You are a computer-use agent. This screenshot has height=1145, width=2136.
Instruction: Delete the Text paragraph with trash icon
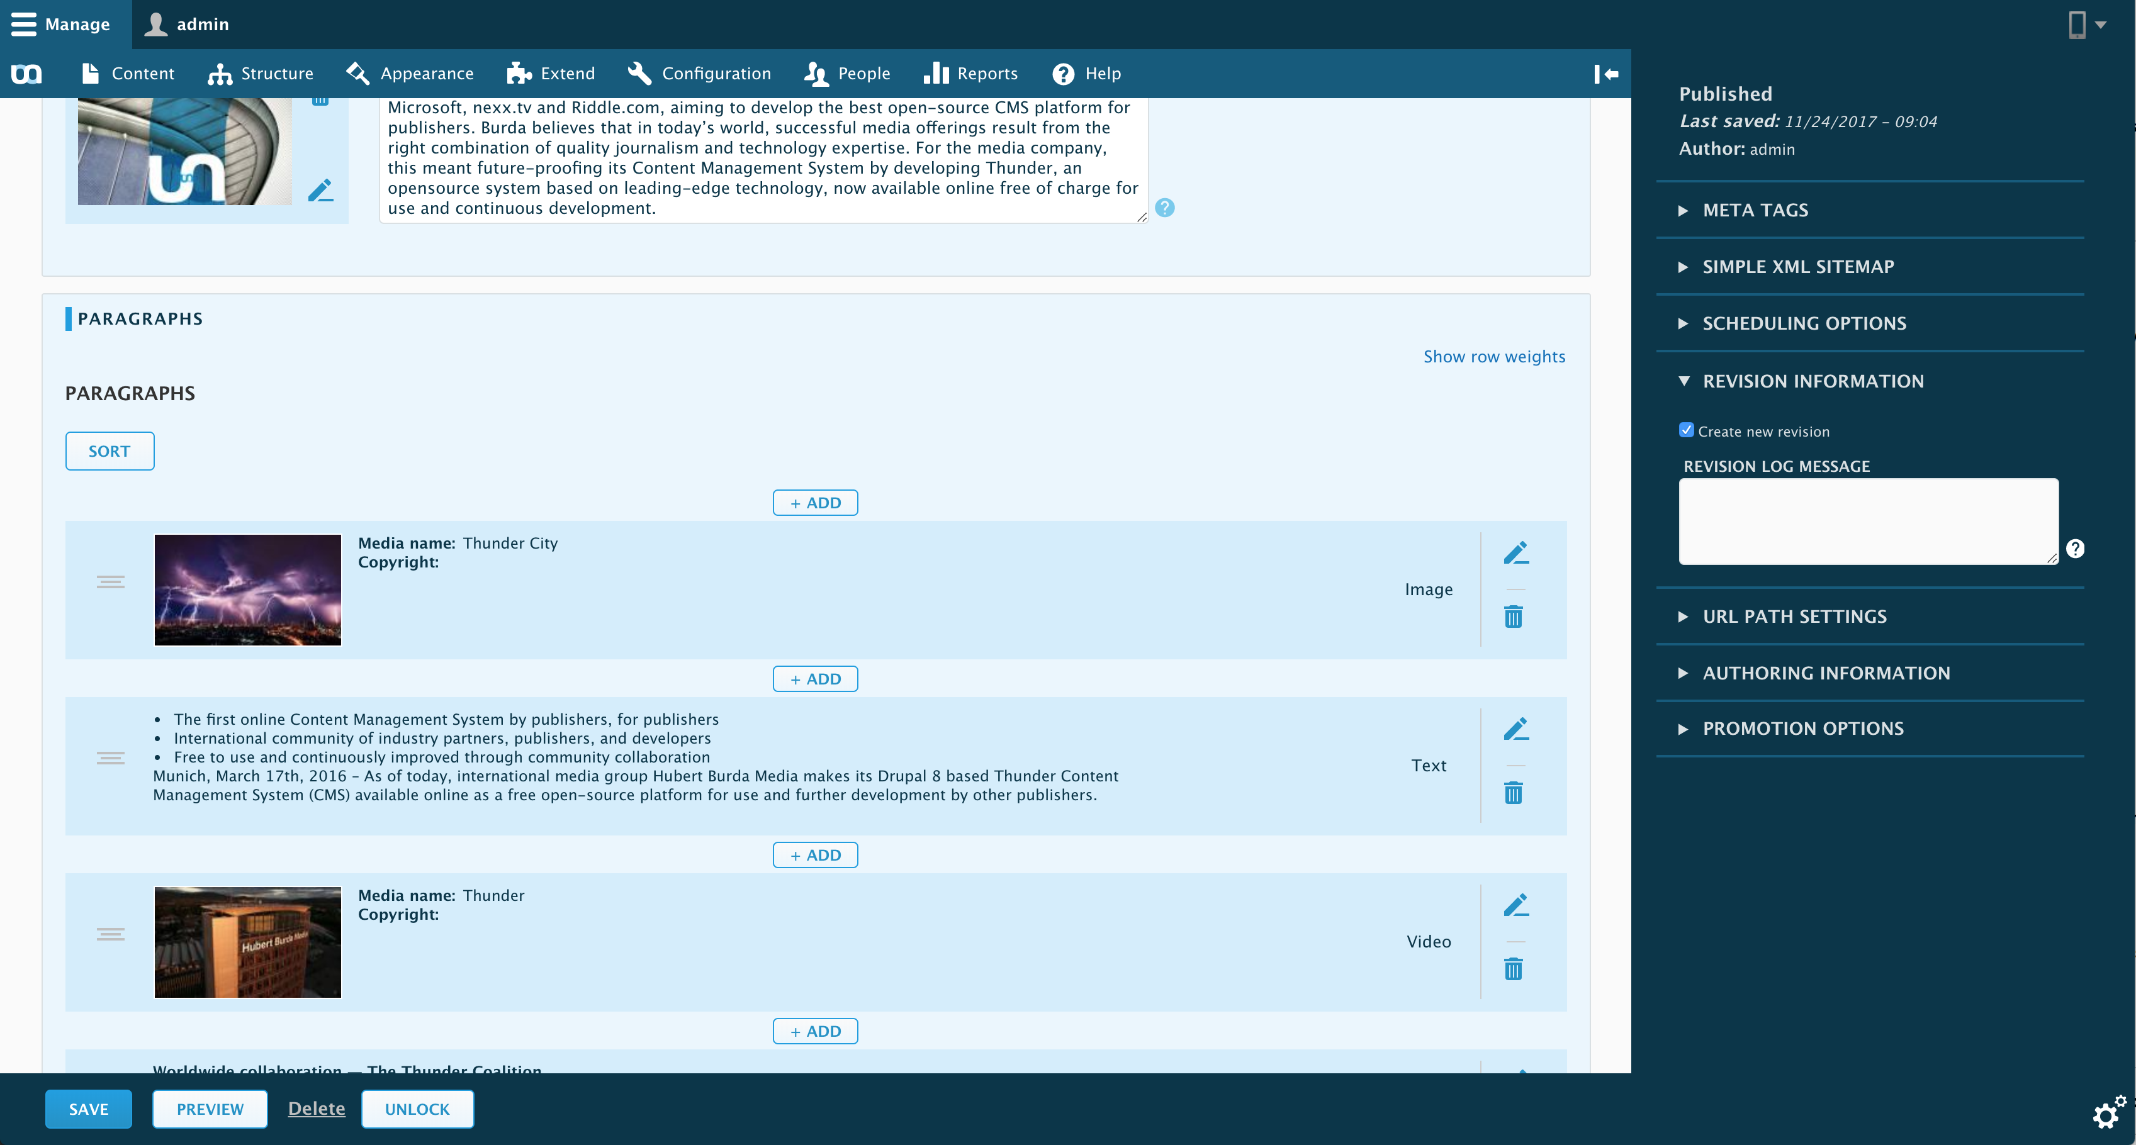click(1514, 793)
